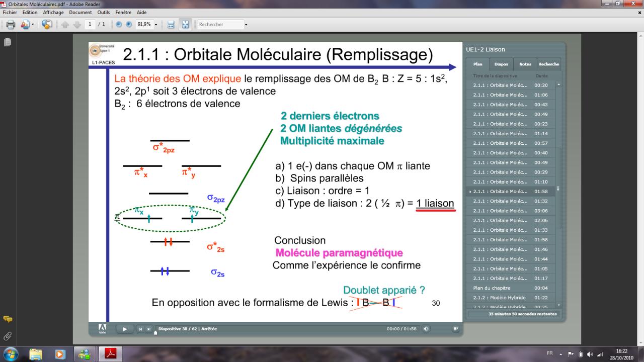Select 'Plan du chapitre' in outline
The image size is (644, 362).
pos(511,288)
